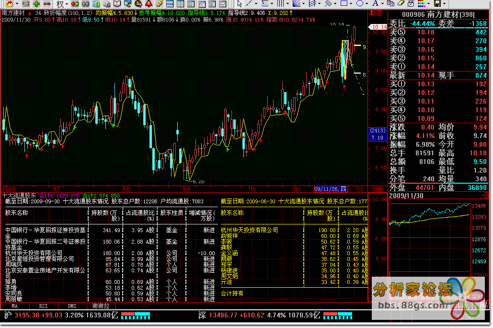493x328 pixels.
Task: Expand the channel lines tool dropdown
Action: [320, 3]
